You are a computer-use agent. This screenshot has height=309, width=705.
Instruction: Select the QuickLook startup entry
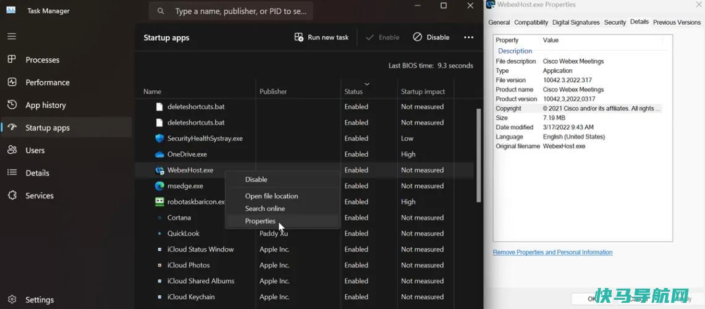point(304,234)
